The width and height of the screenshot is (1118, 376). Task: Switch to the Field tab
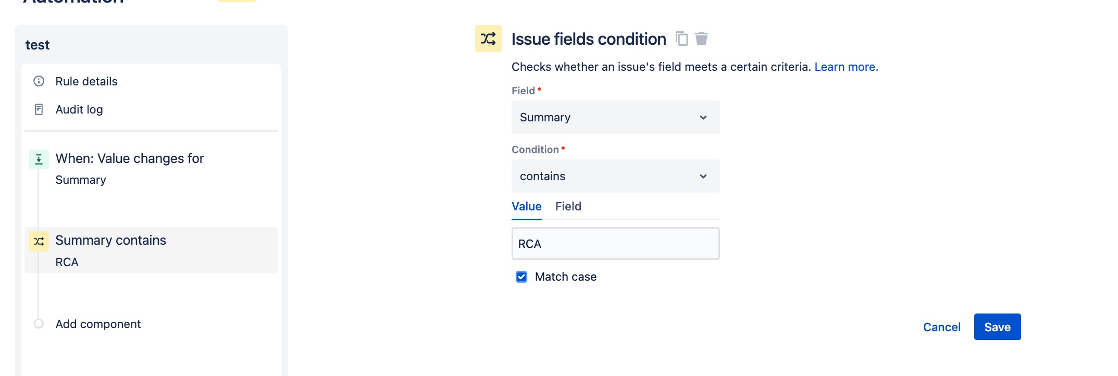567,207
